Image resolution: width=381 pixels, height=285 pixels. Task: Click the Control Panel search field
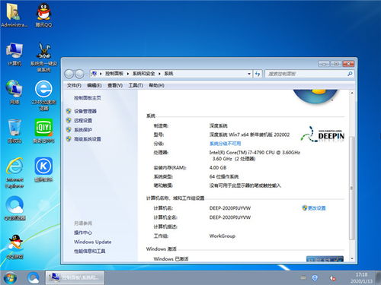click(x=306, y=74)
